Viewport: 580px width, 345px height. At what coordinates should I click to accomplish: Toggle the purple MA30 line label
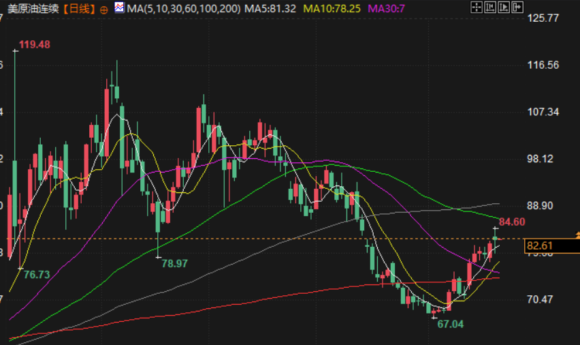click(386, 8)
